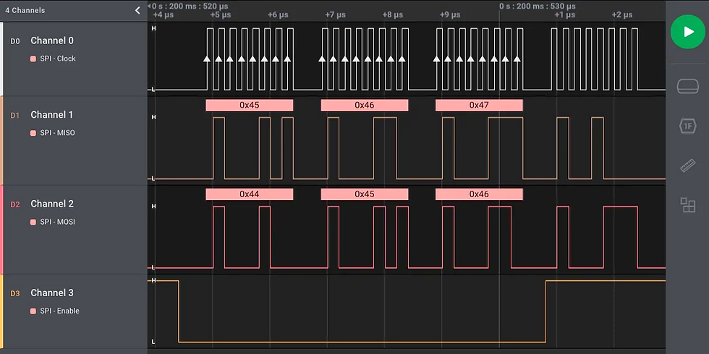The height and width of the screenshot is (354, 709).
Task: Click the +1 µs timeline marker
Action: point(565,15)
